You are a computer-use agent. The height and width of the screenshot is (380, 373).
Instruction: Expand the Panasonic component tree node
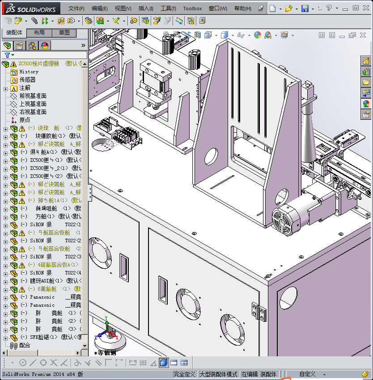coord(5,297)
